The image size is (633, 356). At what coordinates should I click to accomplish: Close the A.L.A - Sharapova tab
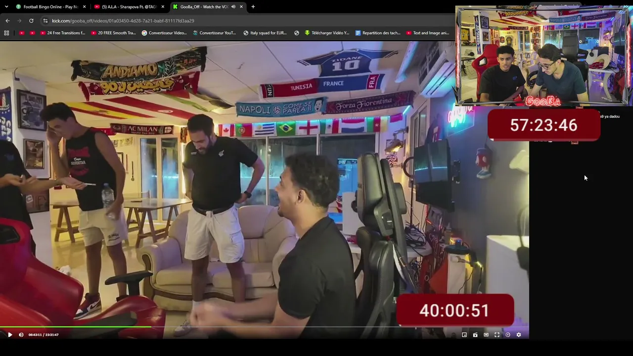(163, 7)
